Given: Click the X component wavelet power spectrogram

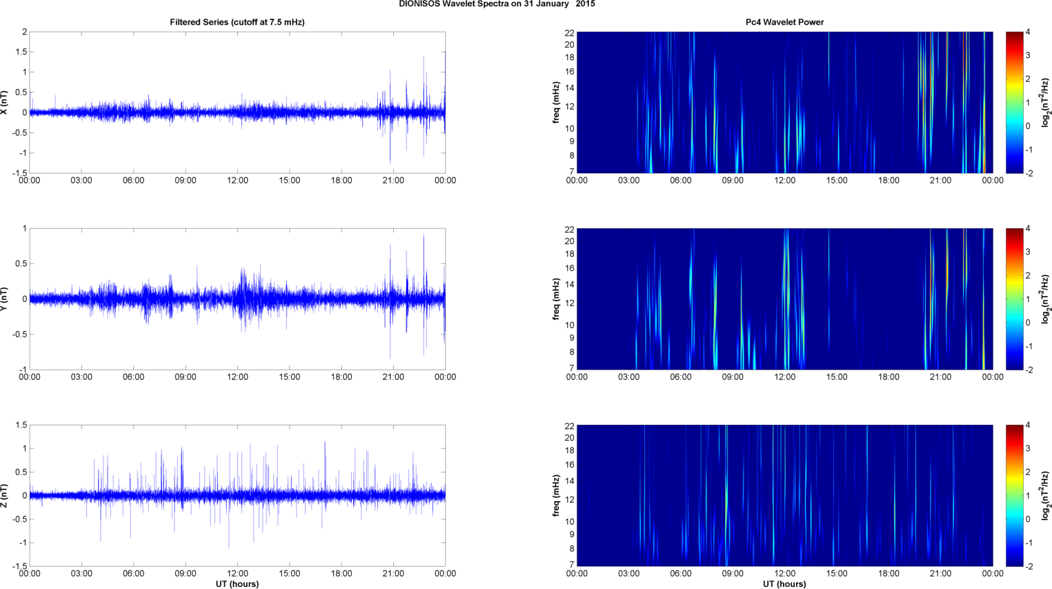Looking at the screenshot, I should pos(784,102).
